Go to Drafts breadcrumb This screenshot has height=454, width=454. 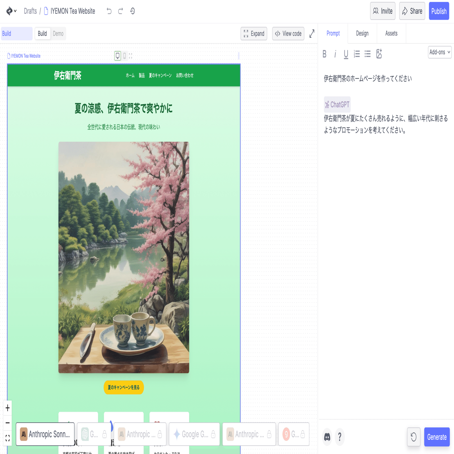tap(30, 11)
